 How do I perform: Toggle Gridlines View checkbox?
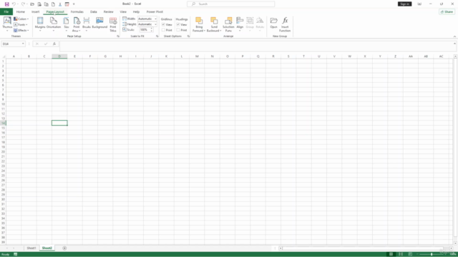[x=163, y=24]
